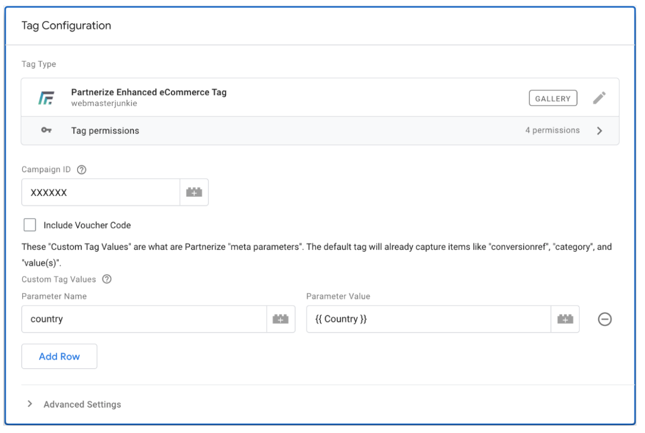Image resolution: width=645 pixels, height=433 pixels.
Task: Insert variable for the Campaign ID field
Action: pos(194,192)
